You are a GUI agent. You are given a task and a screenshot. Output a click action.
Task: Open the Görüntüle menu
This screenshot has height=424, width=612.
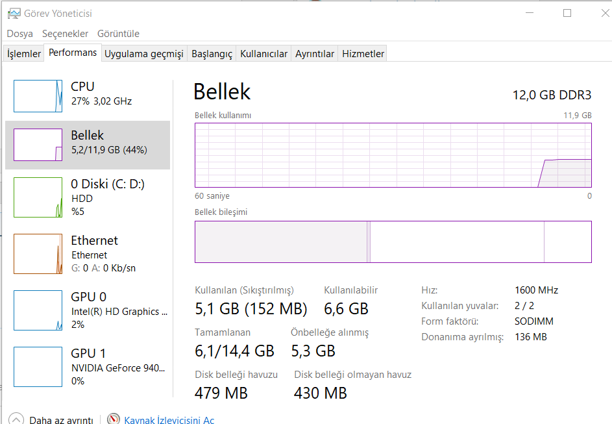click(118, 34)
